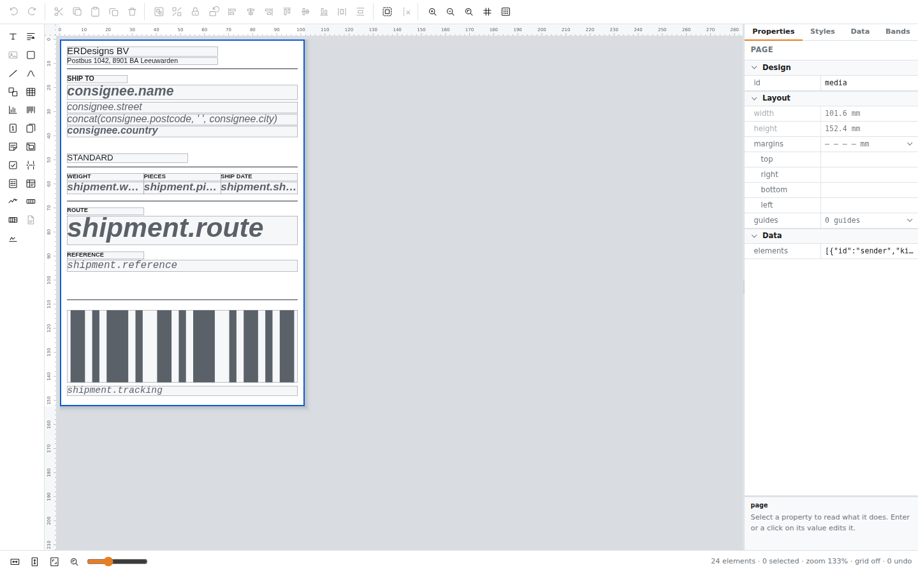The width and height of the screenshot is (918, 573).
Task: Switch to the Bands tab
Action: tap(898, 31)
